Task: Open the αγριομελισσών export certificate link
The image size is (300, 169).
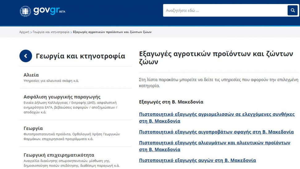Action: (x=217, y=114)
